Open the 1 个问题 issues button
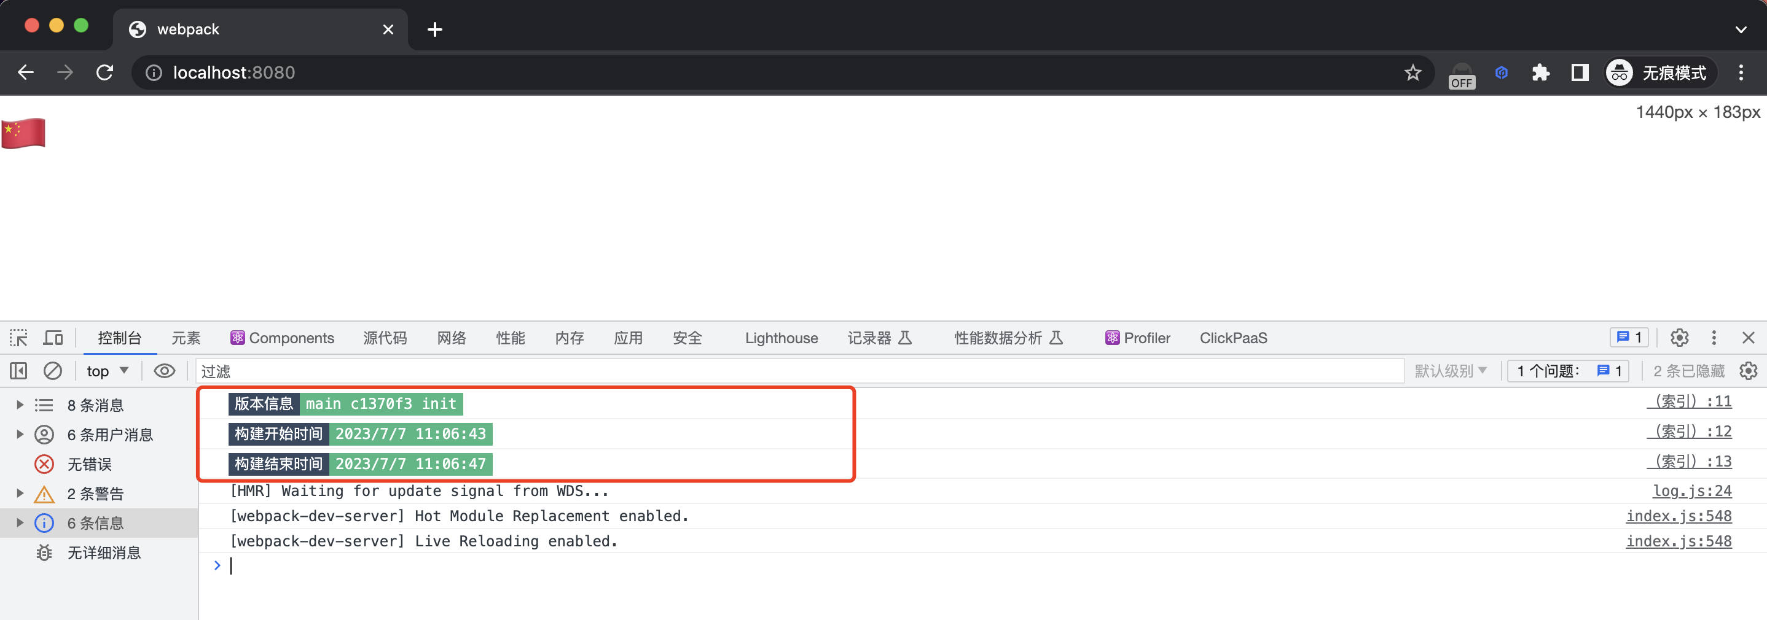 point(1568,371)
